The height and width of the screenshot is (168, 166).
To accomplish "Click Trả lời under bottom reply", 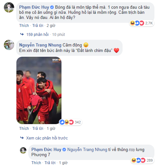I will click(x=50, y=163).
